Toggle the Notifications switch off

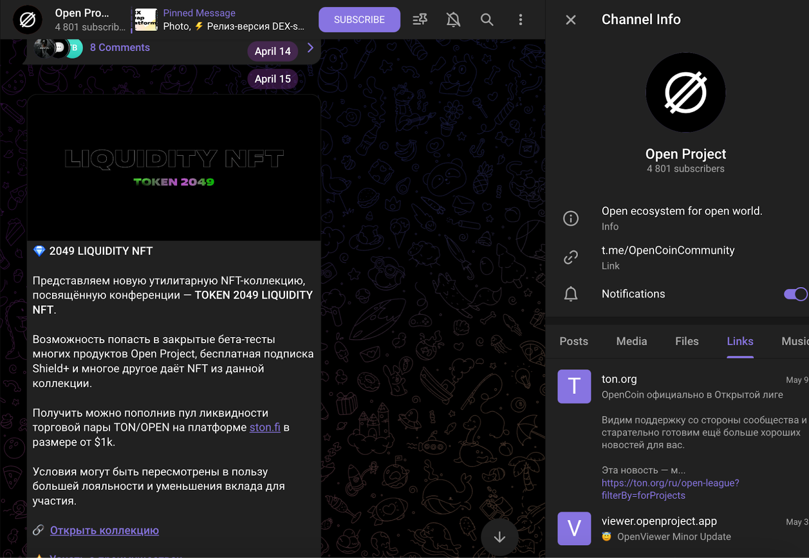[x=795, y=294]
